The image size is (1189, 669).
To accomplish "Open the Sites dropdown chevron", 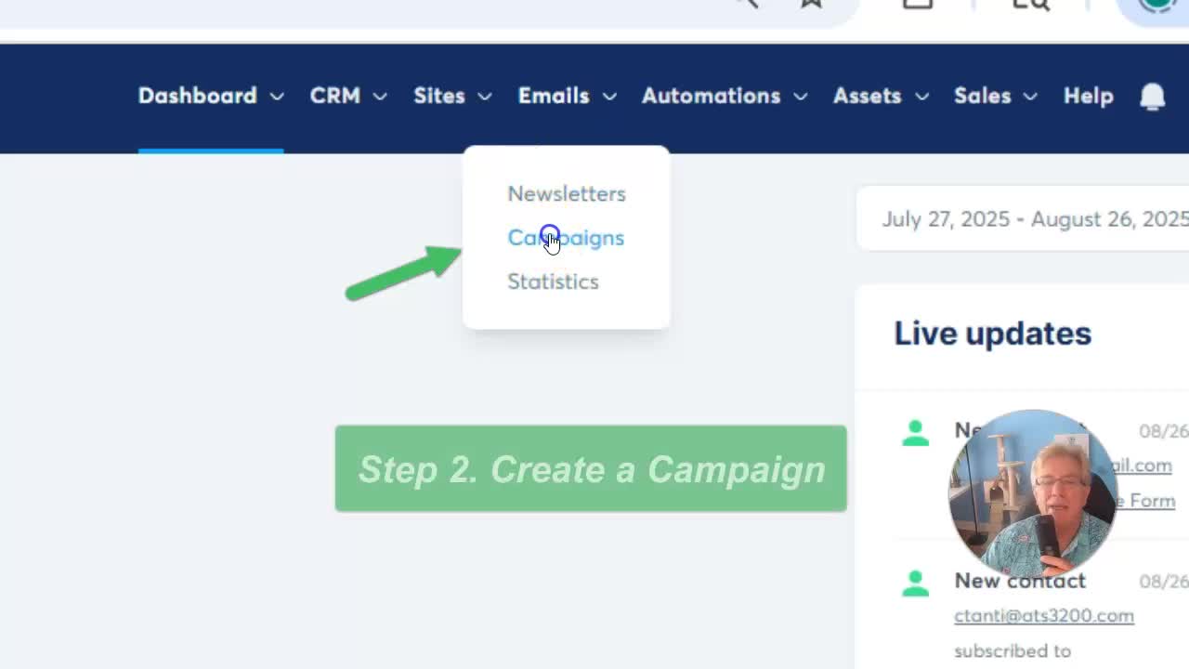I will [485, 97].
